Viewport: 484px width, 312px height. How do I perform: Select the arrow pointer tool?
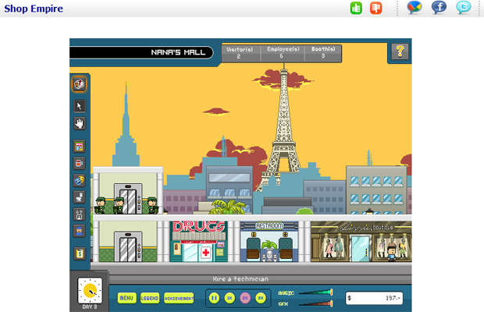[80, 106]
